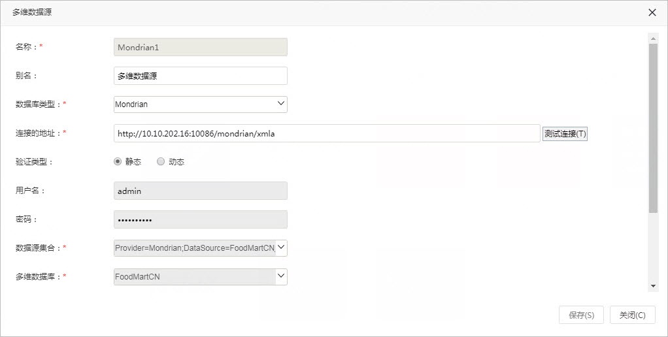Click the 用户名 field containing admin
The width and height of the screenshot is (668, 337).
(x=200, y=191)
